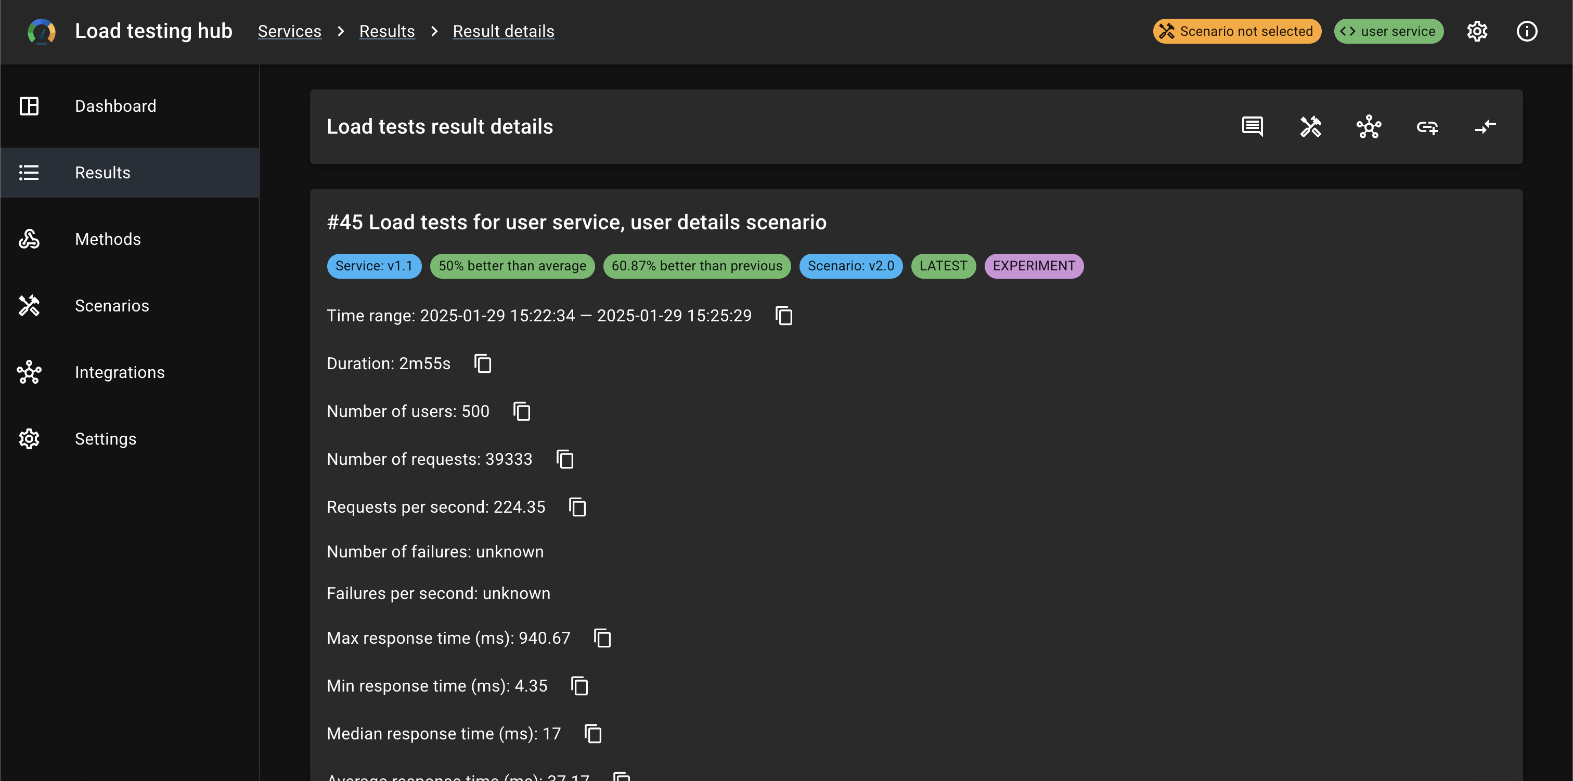Click the EXPERIMENT tag chip
Screen dimensions: 1573x781
point(1033,266)
